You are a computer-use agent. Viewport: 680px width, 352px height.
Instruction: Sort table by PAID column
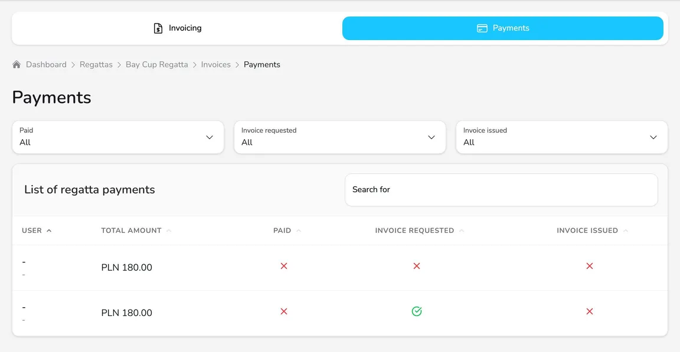pyautogui.click(x=287, y=231)
